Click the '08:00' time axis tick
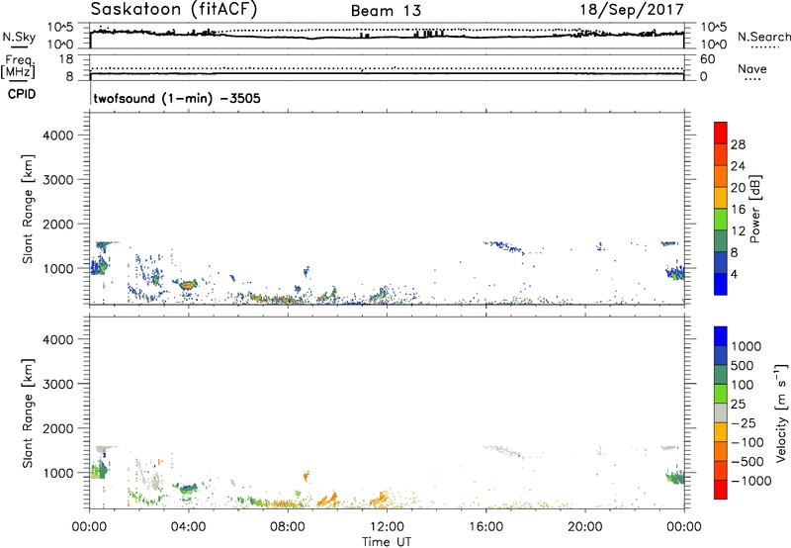This screenshot has height=548, width=791. point(288,527)
